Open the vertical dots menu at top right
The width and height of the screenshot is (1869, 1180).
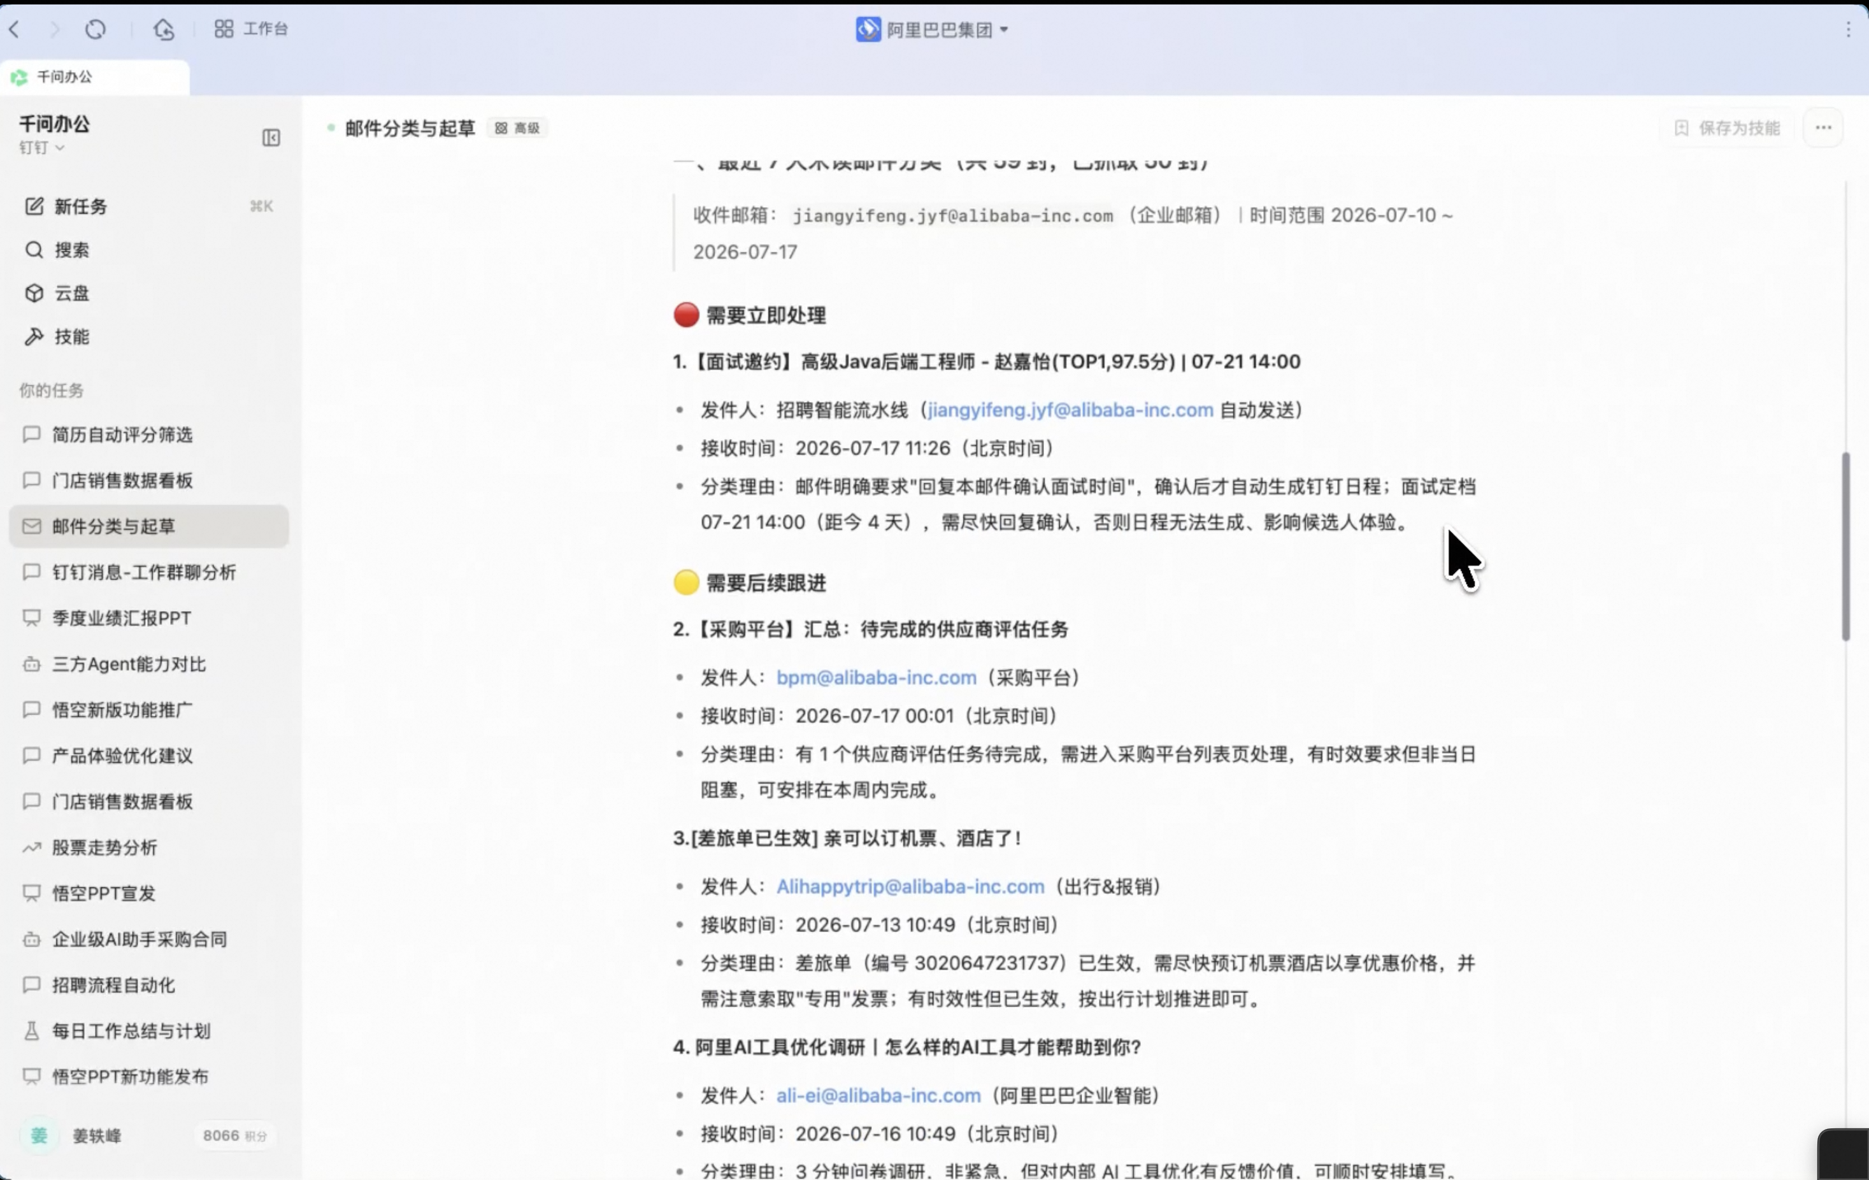(x=1848, y=29)
